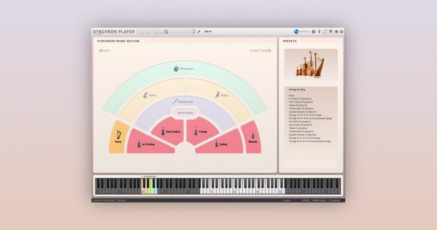
Task: Click the location pin icon in toolbar
Action: tap(320, 32)
